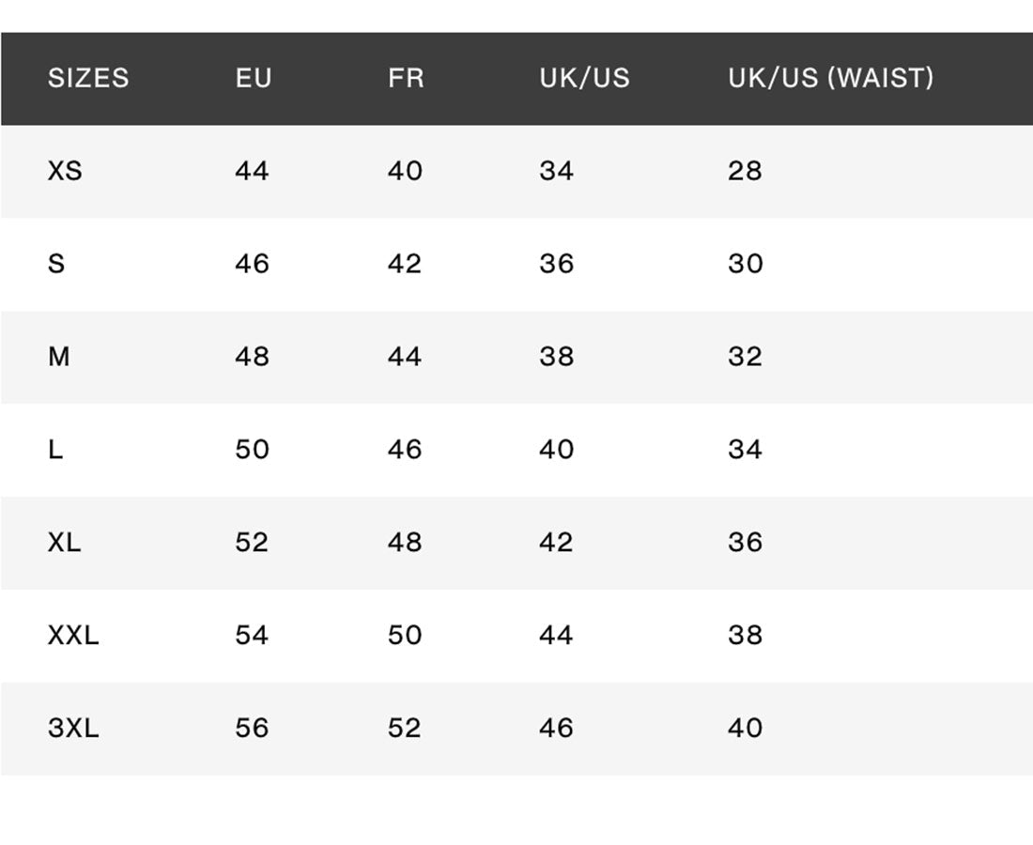Select the XS size row label
Screen dimensions: 1033x845
click(x=65, y=171)
